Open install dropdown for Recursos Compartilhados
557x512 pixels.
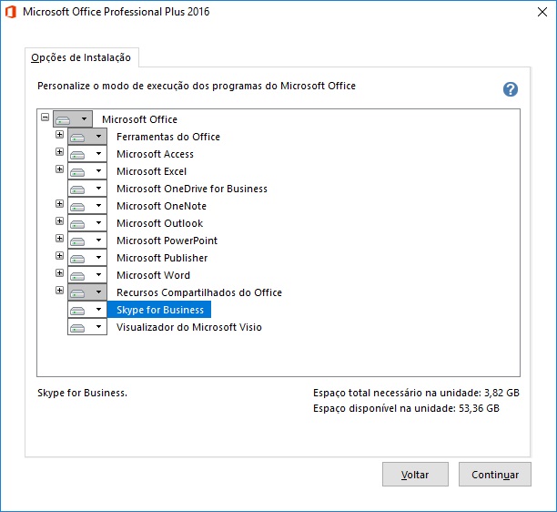87,292
